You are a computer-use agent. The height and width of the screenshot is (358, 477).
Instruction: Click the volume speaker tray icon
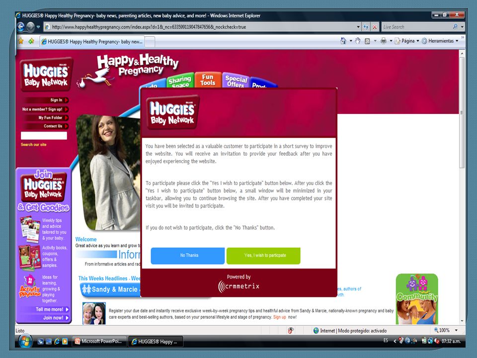[437, 341]
